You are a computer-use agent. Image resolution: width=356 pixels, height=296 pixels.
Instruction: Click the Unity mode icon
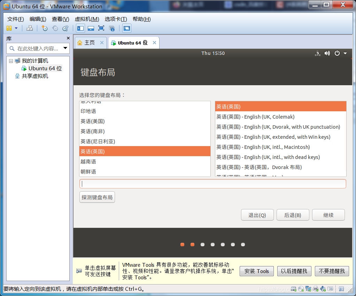(x=112, y=28)
